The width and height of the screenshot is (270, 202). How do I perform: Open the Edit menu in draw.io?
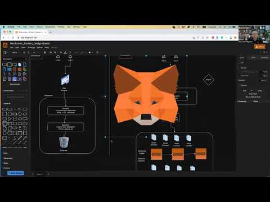(17, 48)
